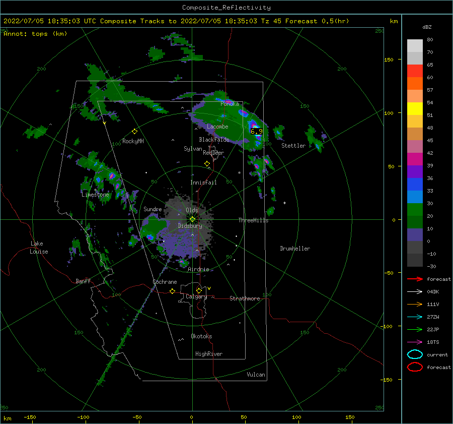Click the yellow diamond marker beside RockyMH
This screenshot has width=453, height=424.
[x=134, y=132]
